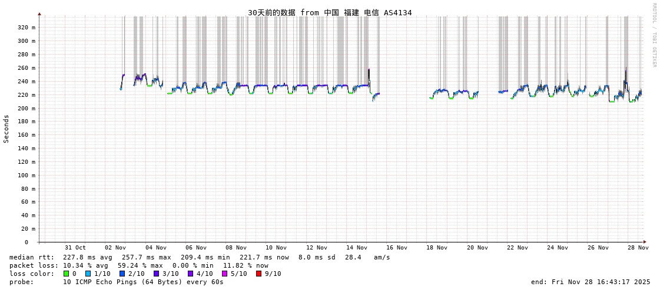The width and height of the screenshot is (660, 290).
Task: Click the green 0 loss color swatch
Action: click(x=66, y=274)
